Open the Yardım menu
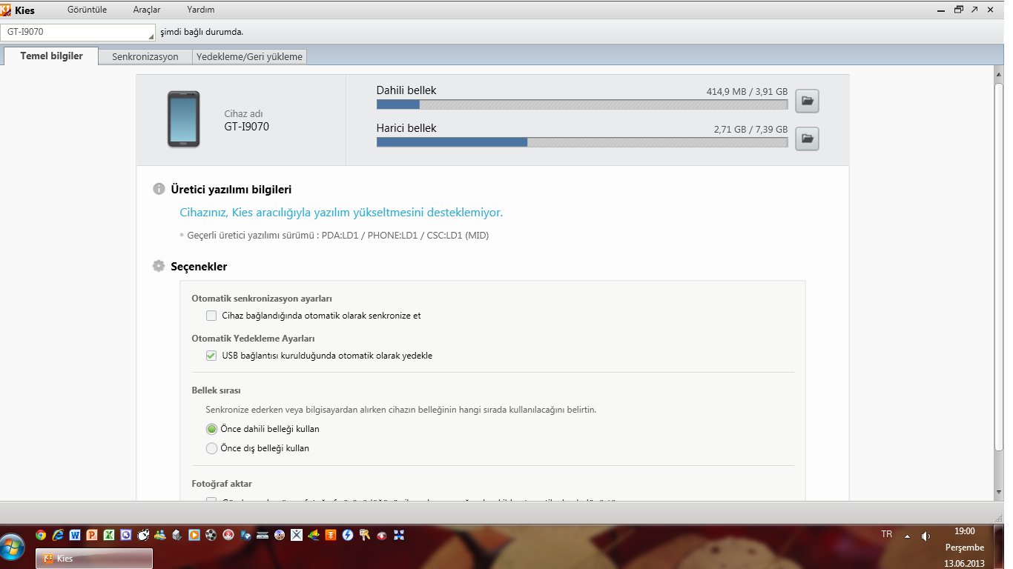The height and width of the screenshot is (569, 1013). pos(201,10)
